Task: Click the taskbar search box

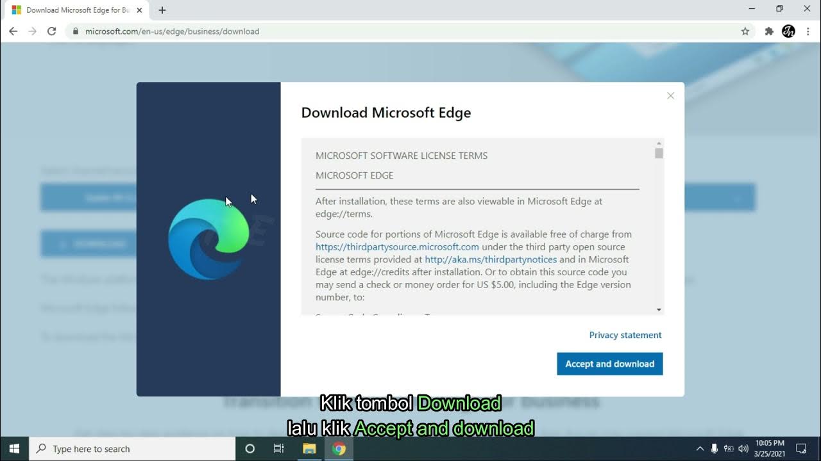Action: click(x=133, y=449)
